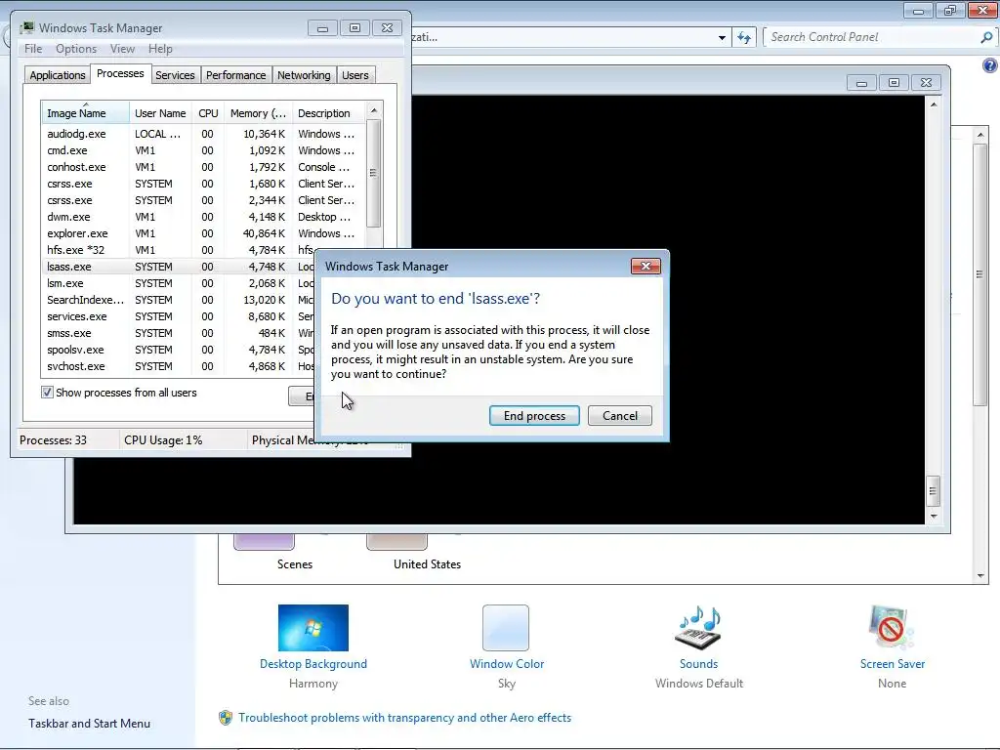Select the spoolsv.exe process row

click(179, 350)
